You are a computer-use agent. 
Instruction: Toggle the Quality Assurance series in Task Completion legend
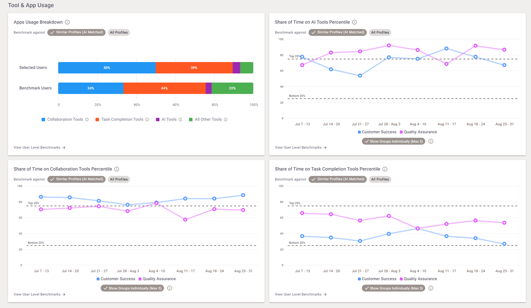click(418, 279)
